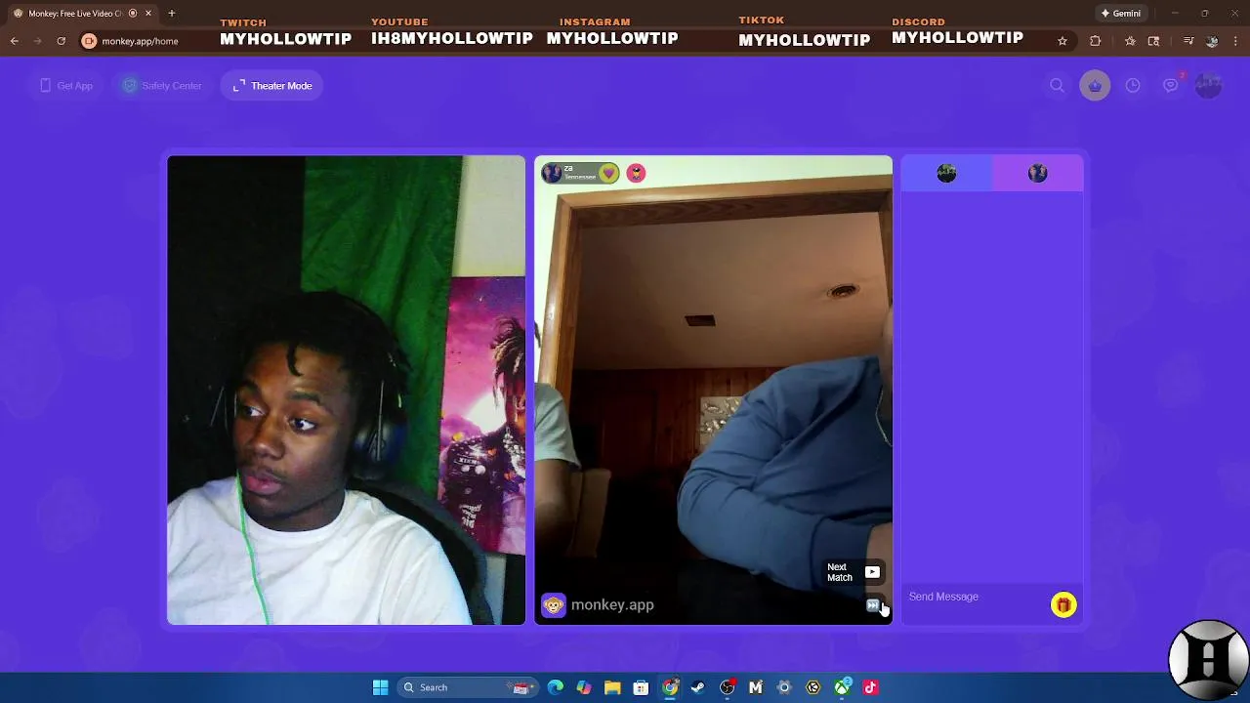The width and height of the screenshot is (1250, 703).
Task: Open Chrome profile avatar
Action: click(1212, 41)
